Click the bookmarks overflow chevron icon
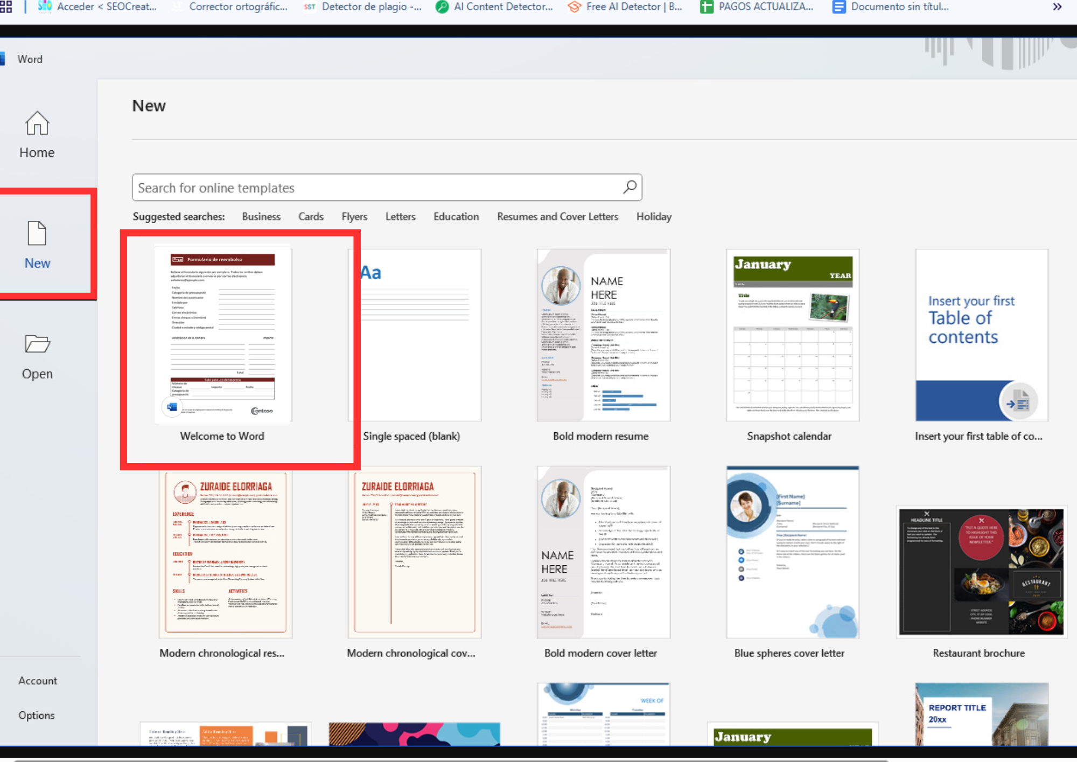 point(1057,6)
